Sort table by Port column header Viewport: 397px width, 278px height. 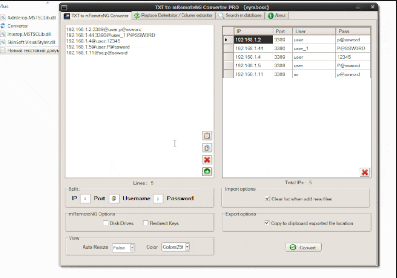[282, 31]
